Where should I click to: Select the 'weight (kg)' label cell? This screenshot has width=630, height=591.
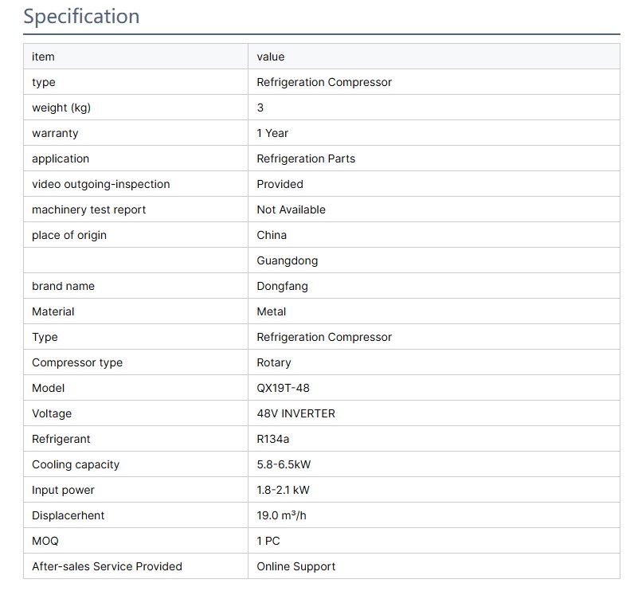[67, 108]
